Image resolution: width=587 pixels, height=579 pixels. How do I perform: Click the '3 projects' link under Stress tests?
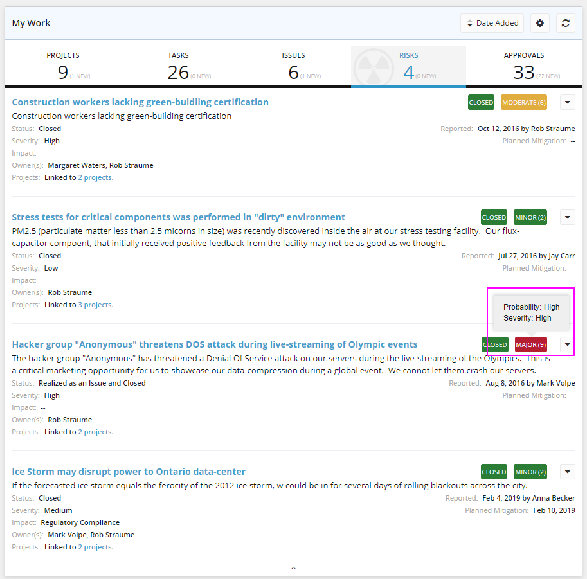(95, 305)
